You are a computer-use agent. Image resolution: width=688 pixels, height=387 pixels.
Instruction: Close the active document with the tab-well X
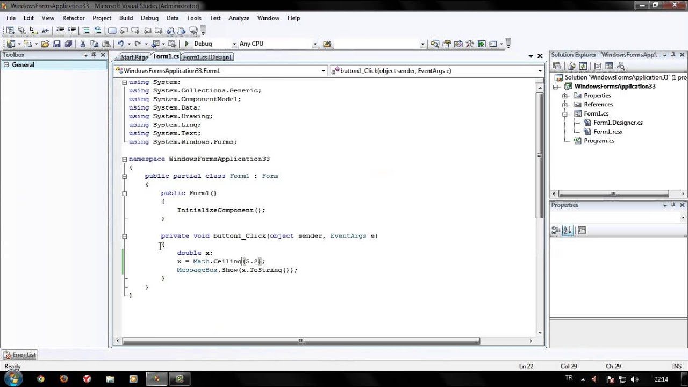coord(540,56)
